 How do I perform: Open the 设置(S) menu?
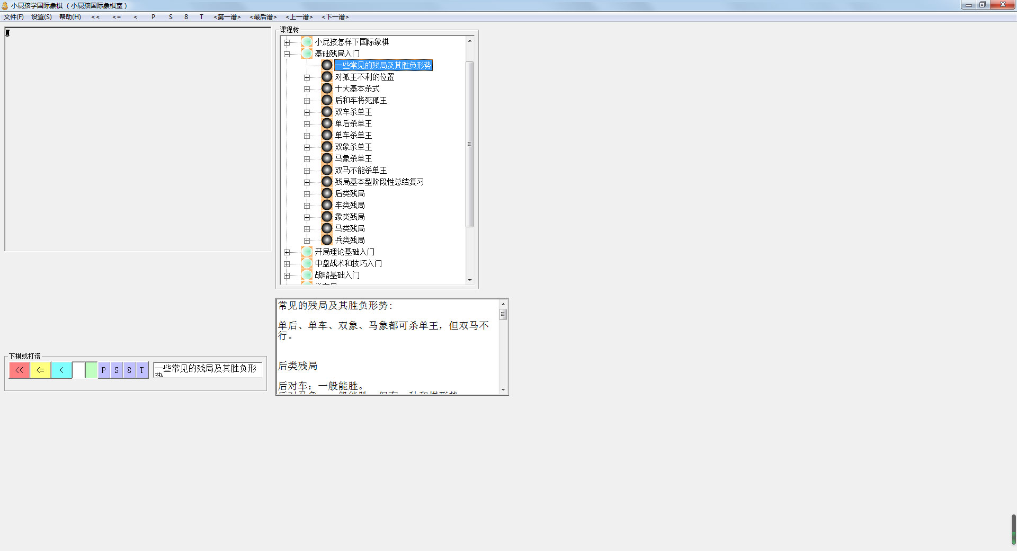tap(41, 17)
